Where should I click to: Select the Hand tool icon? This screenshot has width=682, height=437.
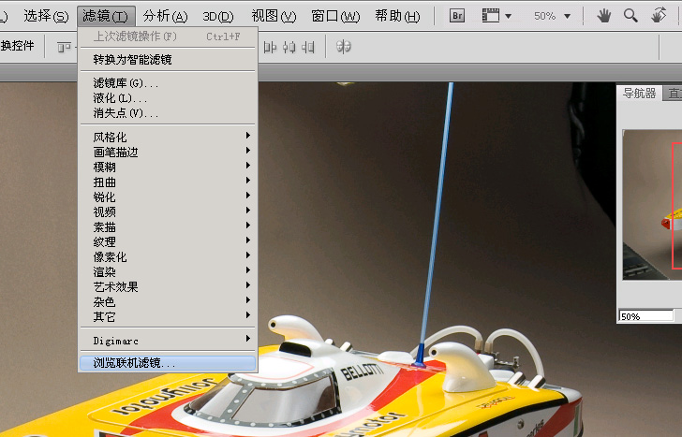[x=603, y=16]
